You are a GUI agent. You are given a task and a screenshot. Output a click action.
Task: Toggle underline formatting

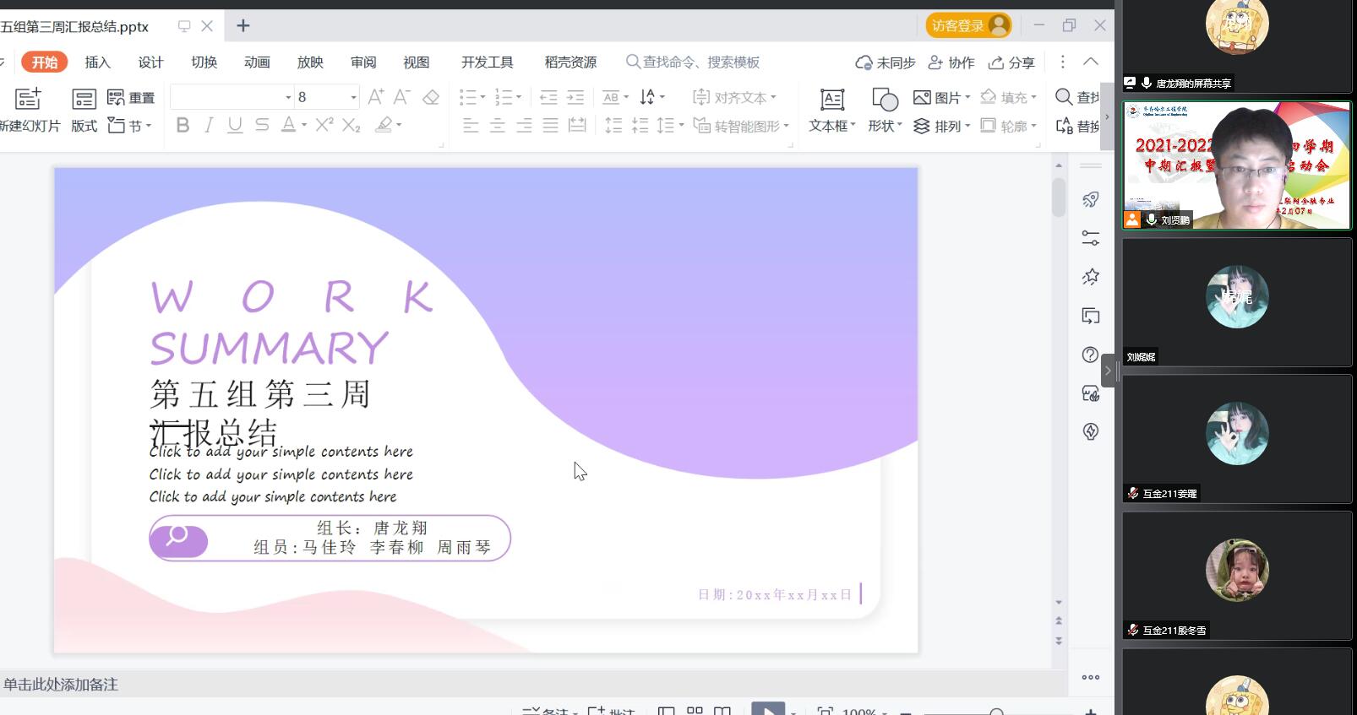235,125
